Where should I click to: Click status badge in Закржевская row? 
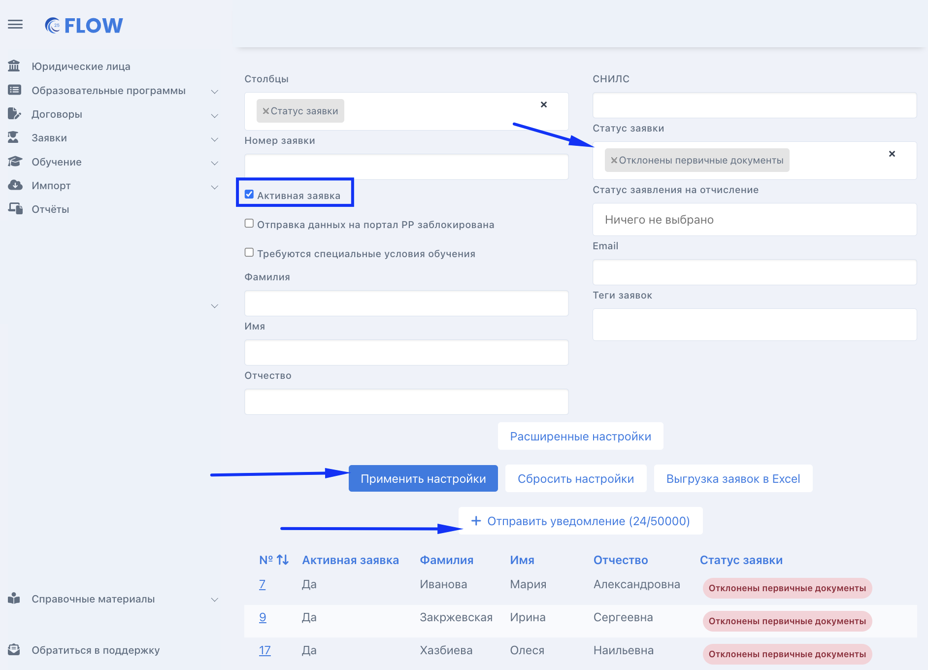[x=787, y=621]
